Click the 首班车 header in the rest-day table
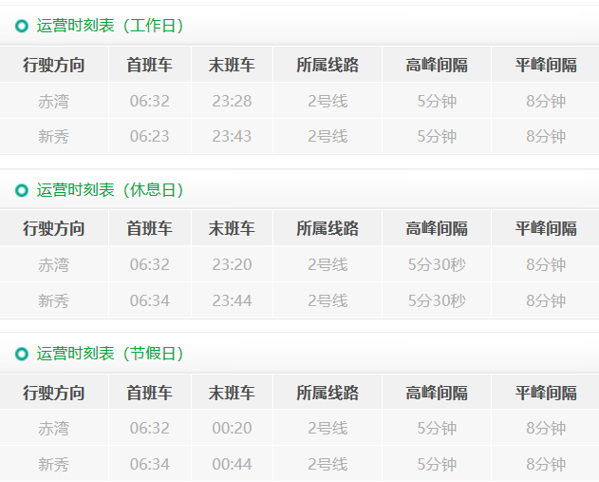Viewport: 599px width, 482px height. (x=149, y=229)
